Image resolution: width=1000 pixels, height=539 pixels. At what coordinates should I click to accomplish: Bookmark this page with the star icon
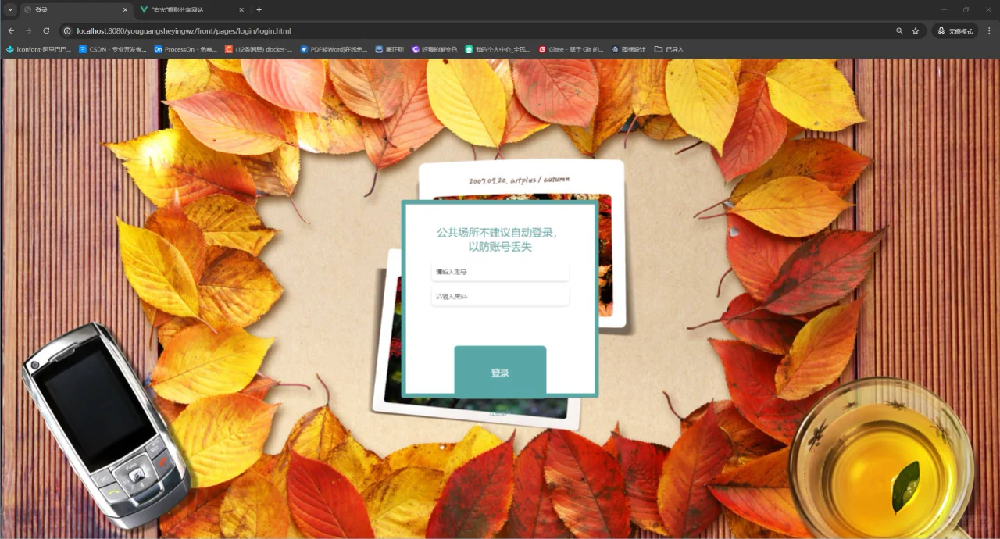[916, 31]
